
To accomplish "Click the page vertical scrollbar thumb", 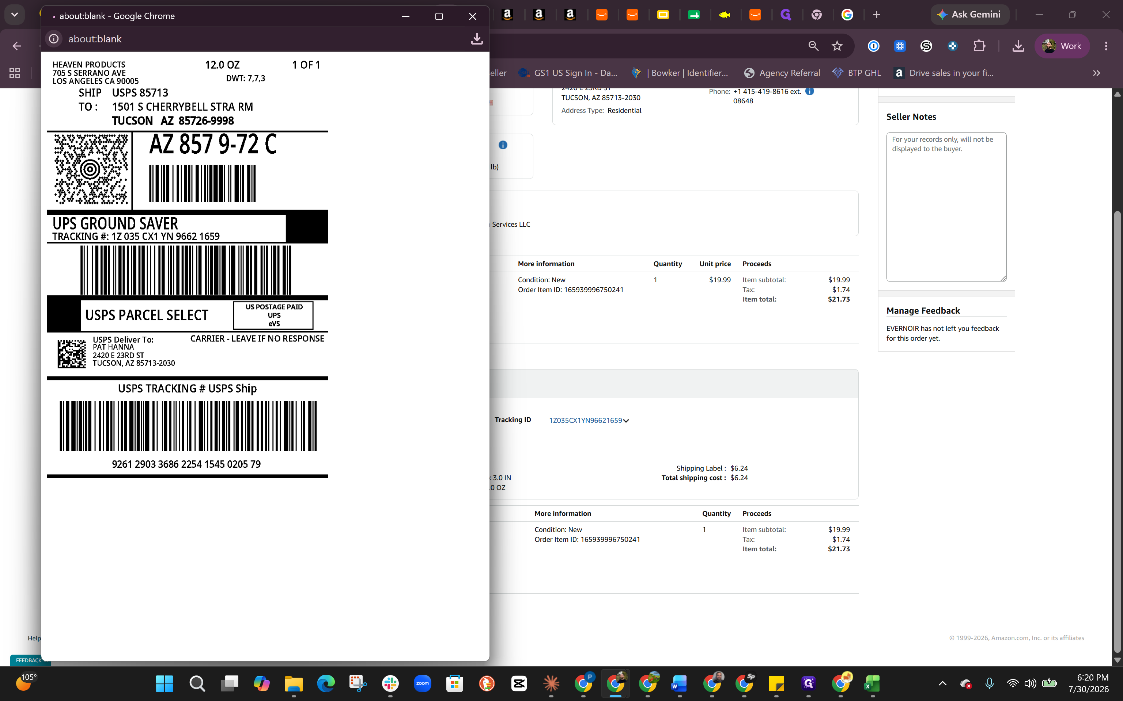I will point(1118,431).
